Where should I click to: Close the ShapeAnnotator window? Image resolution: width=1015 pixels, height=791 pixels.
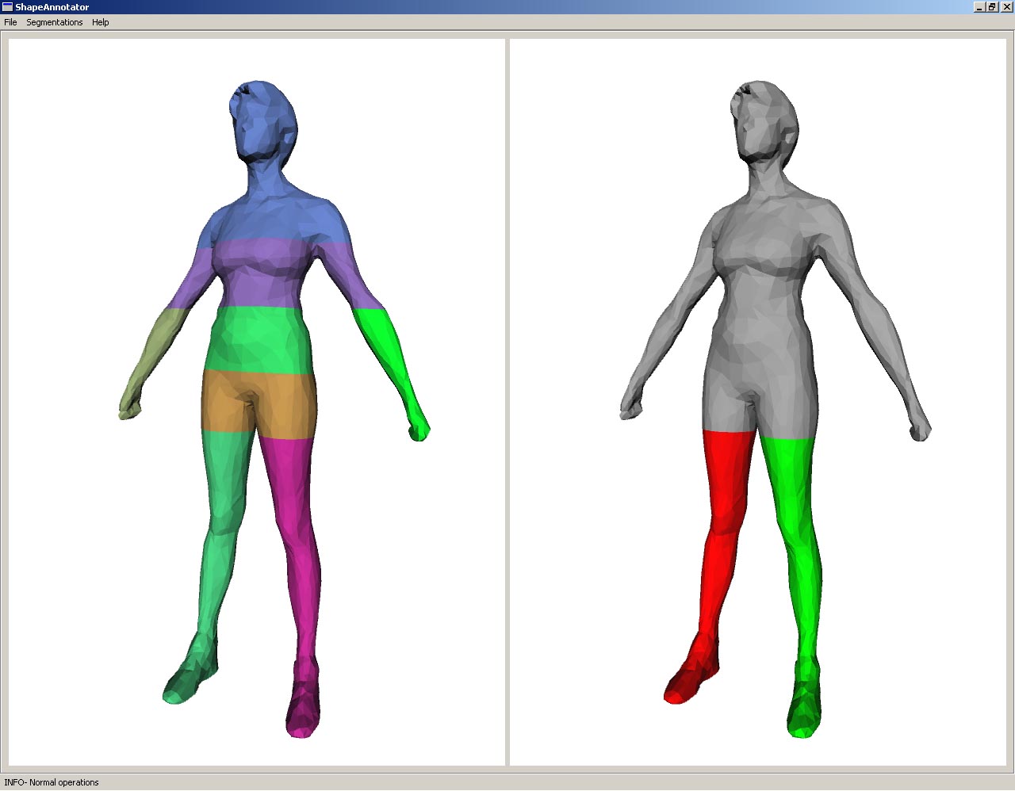(x=1006, y=7)
